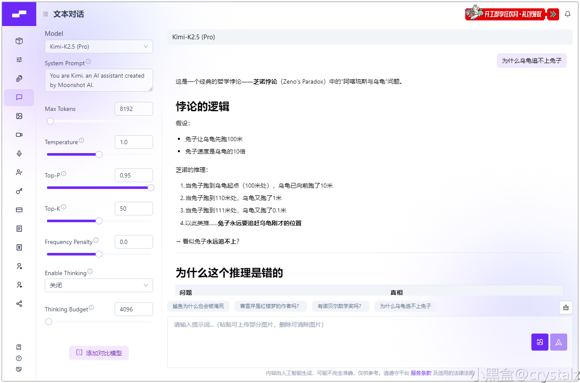This screenshot has width=580, height=383.
Task: Open the 服务条款 link
Action: 421,373
